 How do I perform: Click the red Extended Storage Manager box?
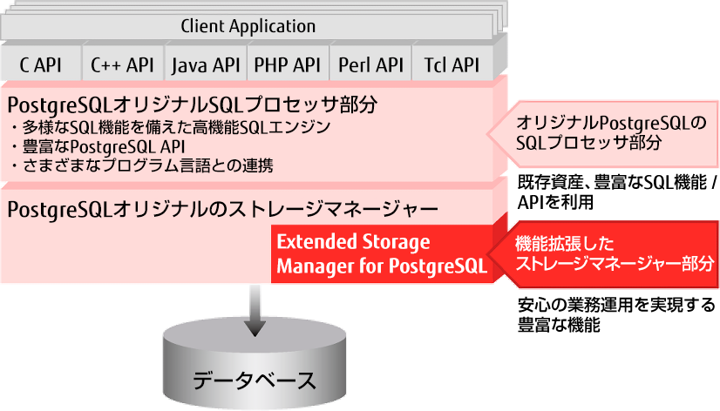(x=382, y=253)
